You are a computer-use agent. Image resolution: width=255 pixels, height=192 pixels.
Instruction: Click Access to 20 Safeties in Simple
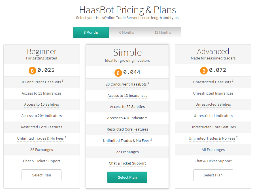[127, 107]
